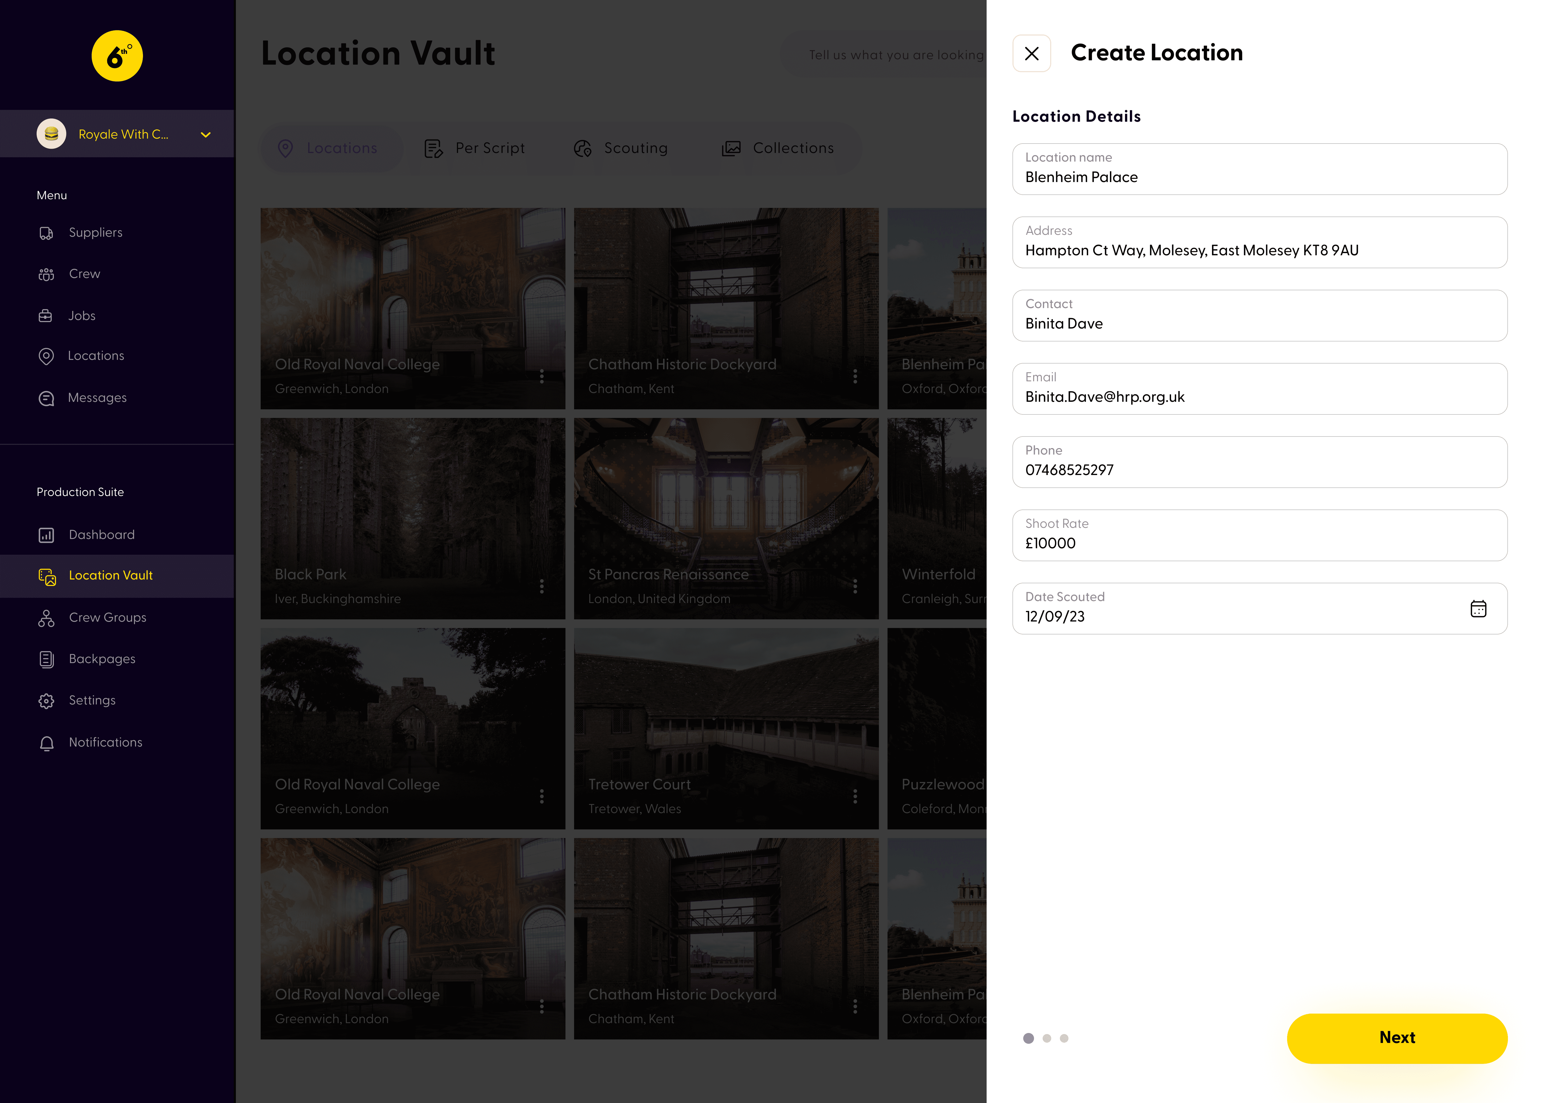Go to Crew Groups in Production Suite

(107, 617)
